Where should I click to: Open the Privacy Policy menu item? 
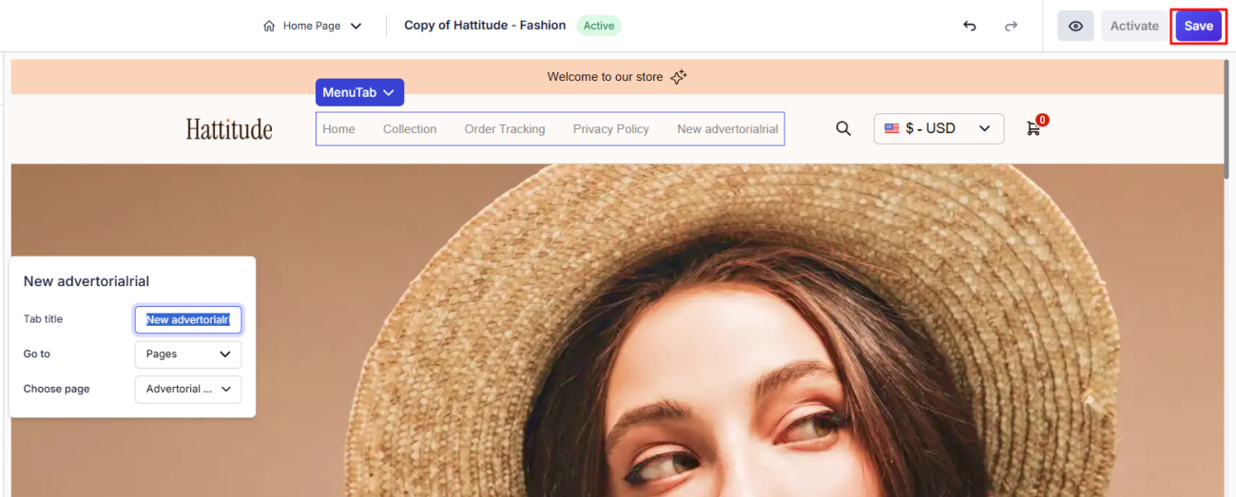[x=610, y=129]
